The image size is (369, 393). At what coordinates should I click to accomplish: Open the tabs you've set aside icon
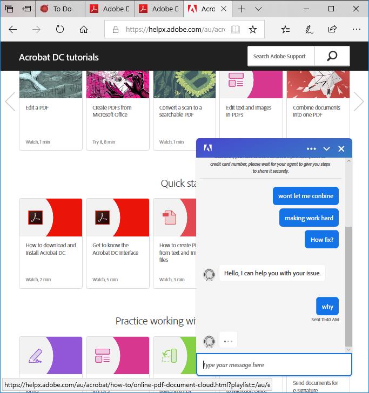coord(9,9)
